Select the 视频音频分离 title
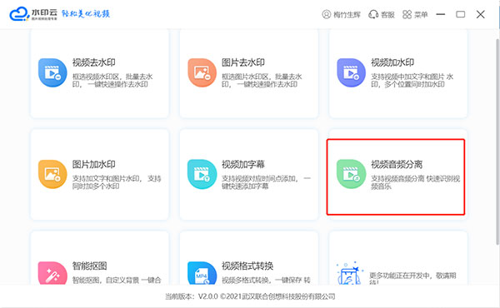Screen dimensions: 500x308 coord(397,164)
